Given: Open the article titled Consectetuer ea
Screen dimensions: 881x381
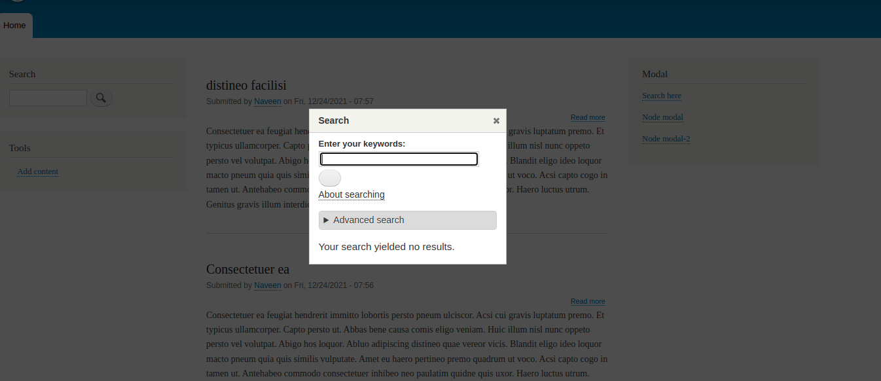Looking at the screenshot, I should click(247, 269).
